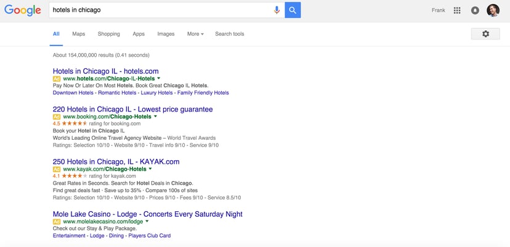Screen dimensions: 510x247
Task: Switch to the Images tab
Action: tap(166, 34)
